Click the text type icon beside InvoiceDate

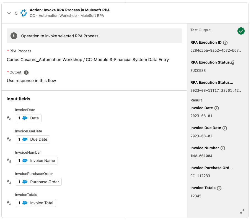pos(9,118)
